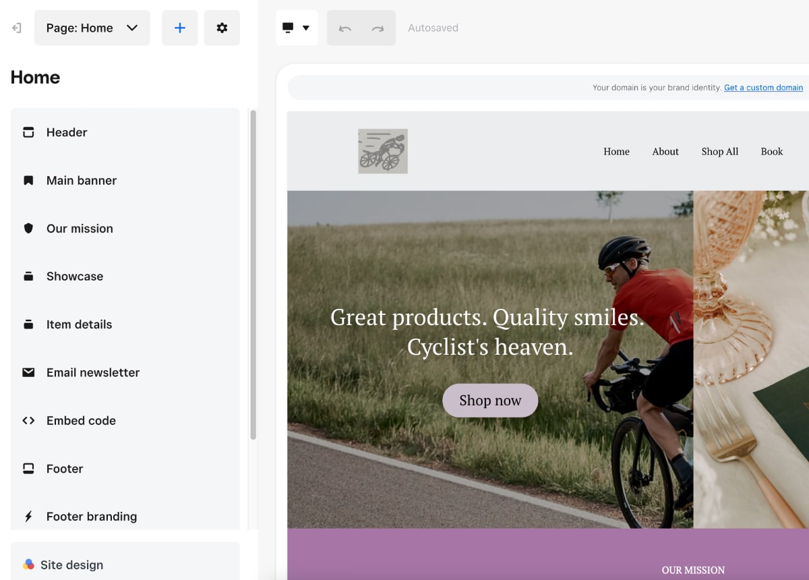Select the Our mission shield icon
The height and width of the screenshot is (580, 809).
pyautogui.click(x=28, y=228)
